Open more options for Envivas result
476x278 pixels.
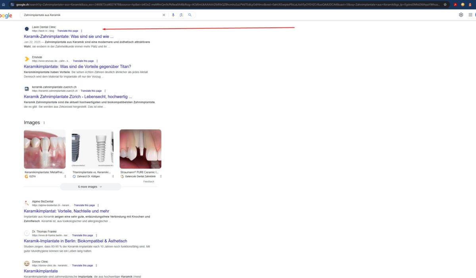pyautogui.click(x=97, y=61)
